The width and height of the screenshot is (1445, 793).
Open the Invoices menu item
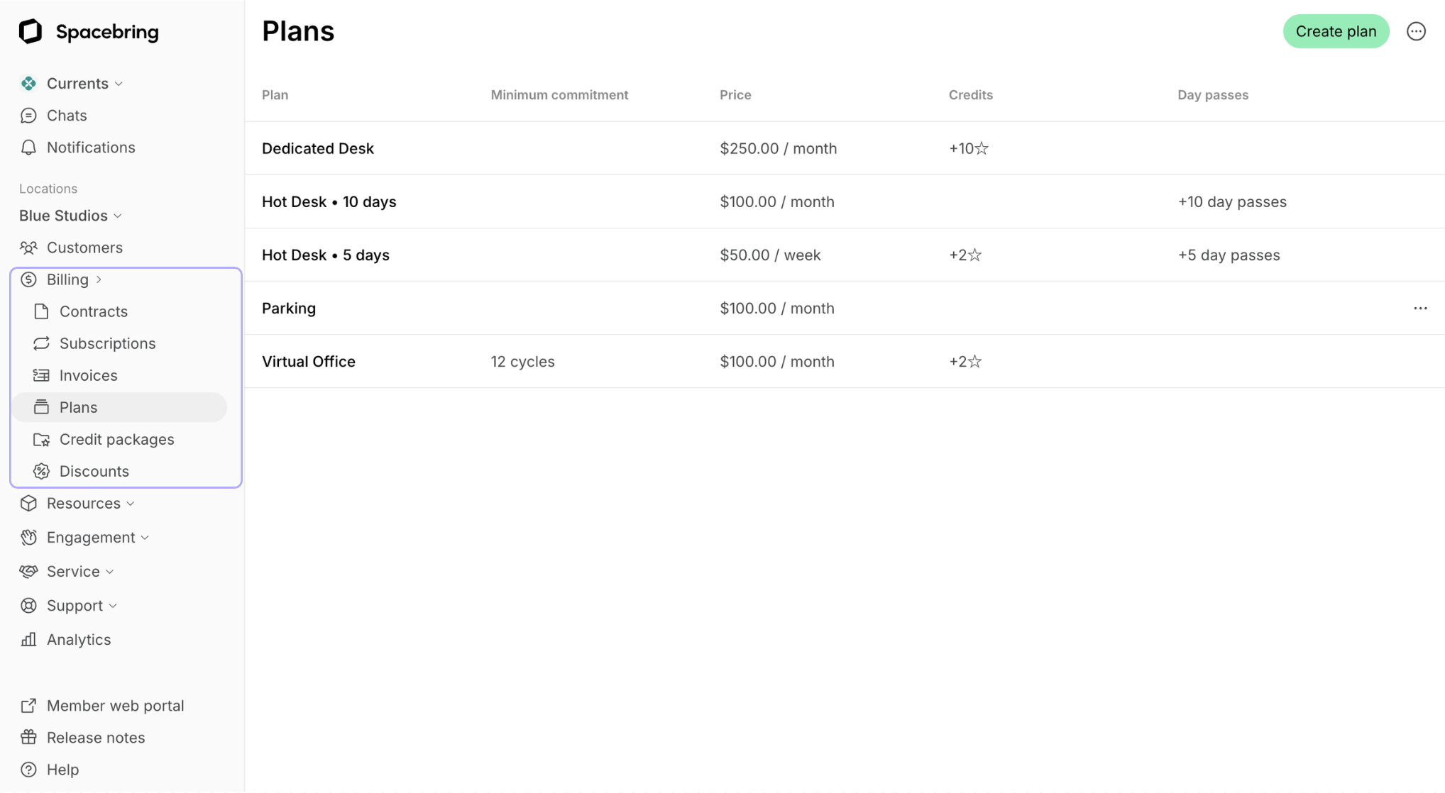(88, 375)
